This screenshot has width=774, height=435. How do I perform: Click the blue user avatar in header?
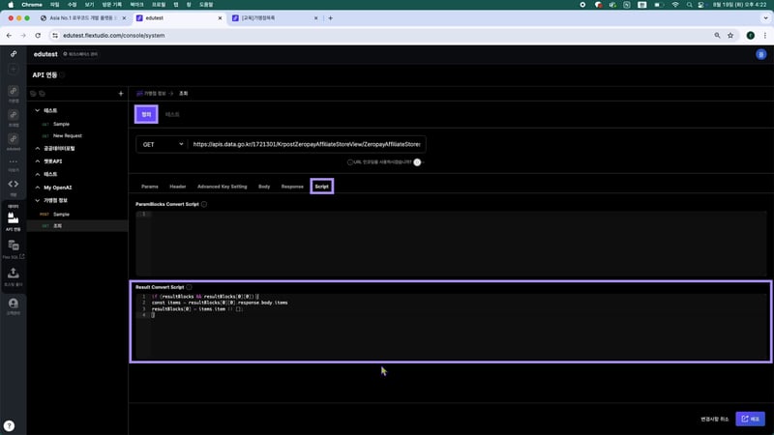759,55
